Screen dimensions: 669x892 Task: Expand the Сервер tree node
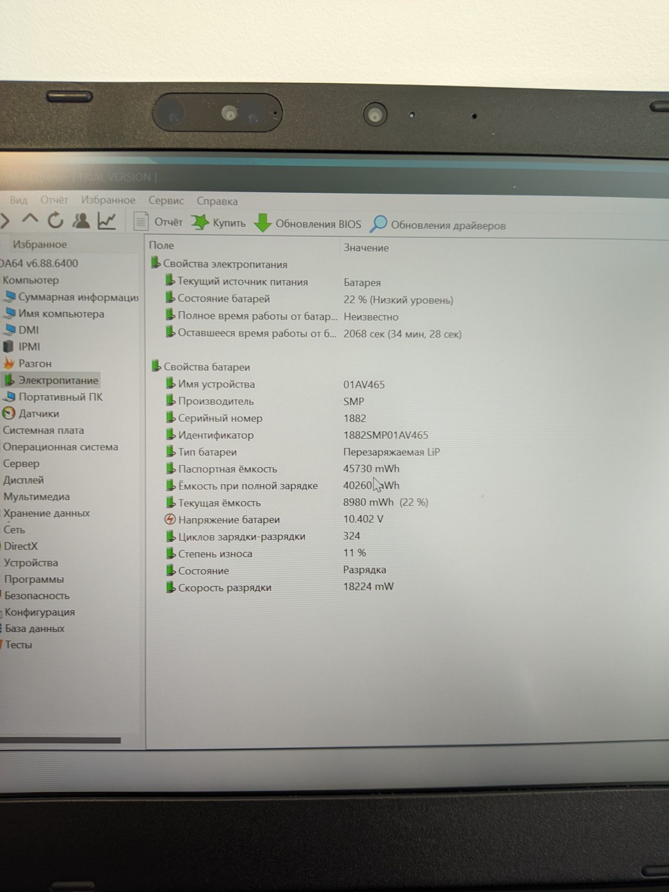click(21, 463)
